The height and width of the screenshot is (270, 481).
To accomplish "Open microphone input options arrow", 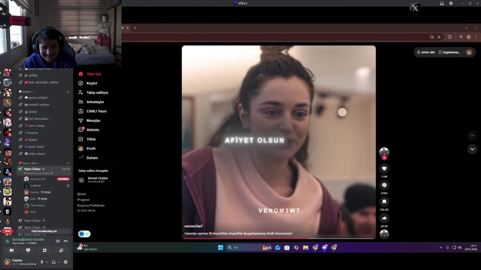I will click(47, 262).
